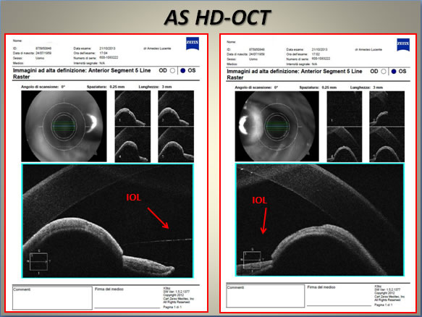Viewport: 422px width, 317px height.
Task: Open top-right scan thumbnail in right report
Action: [387, 109]
